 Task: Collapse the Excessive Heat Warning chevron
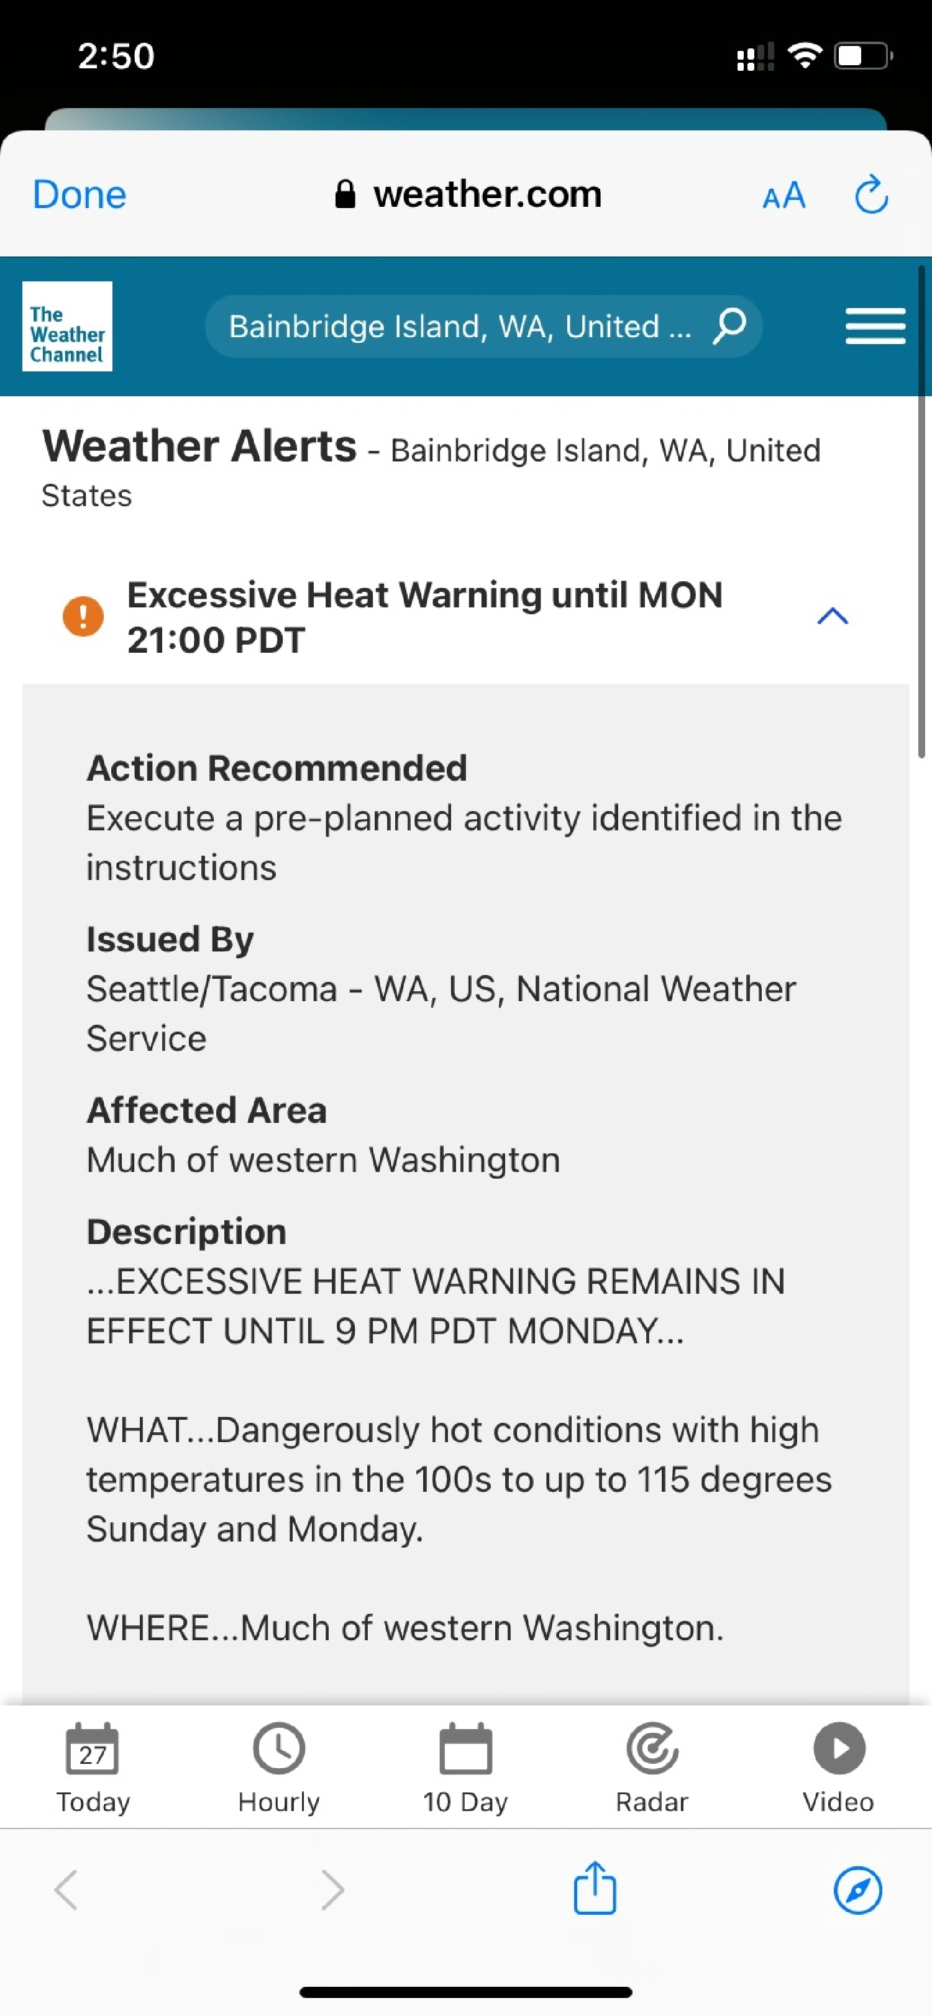(x=833, y=616)
